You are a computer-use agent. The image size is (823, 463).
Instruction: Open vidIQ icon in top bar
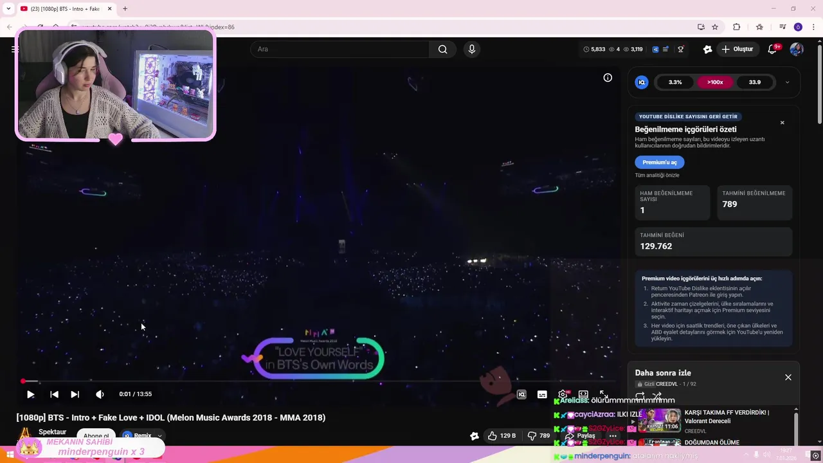coord(655,50)
